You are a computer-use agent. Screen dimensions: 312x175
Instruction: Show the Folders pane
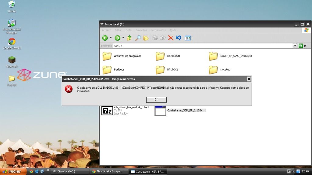coord(146,38)
